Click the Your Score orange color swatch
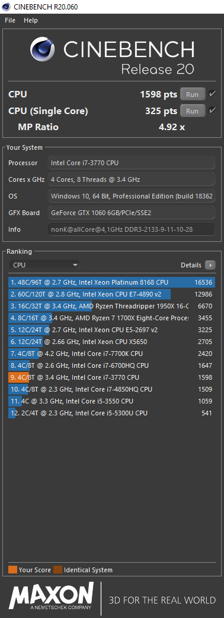224x618 pixels. (x=12, y=570)
